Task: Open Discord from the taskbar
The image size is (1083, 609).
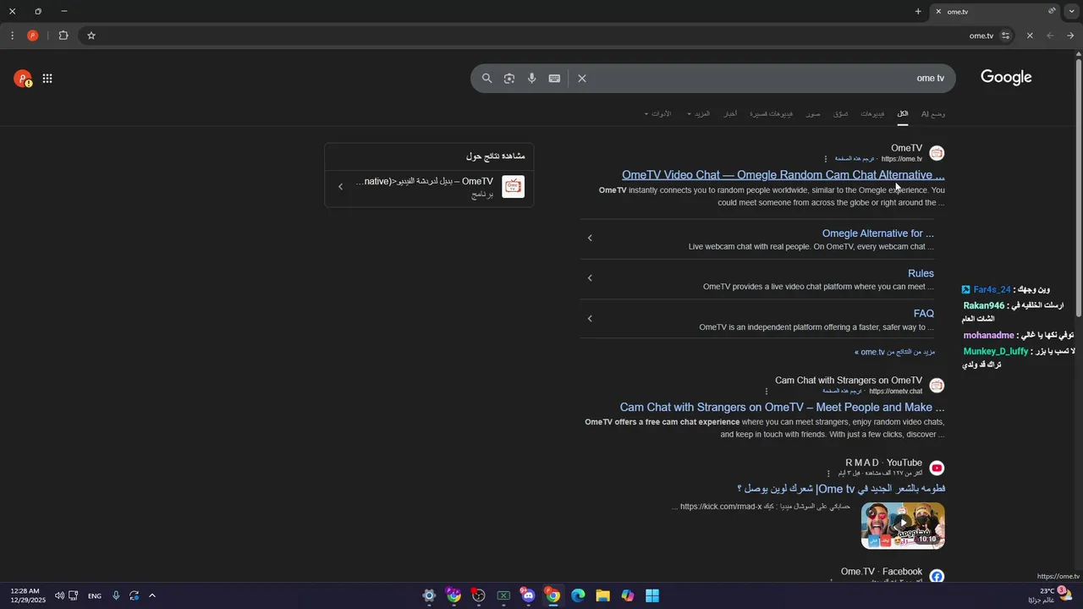Action: click(528, 595)
